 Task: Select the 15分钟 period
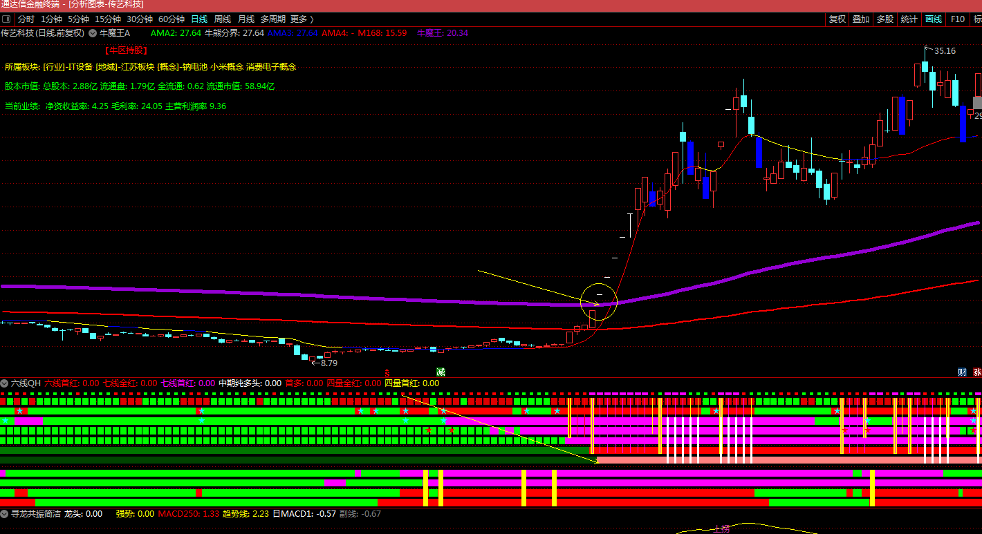108,19
